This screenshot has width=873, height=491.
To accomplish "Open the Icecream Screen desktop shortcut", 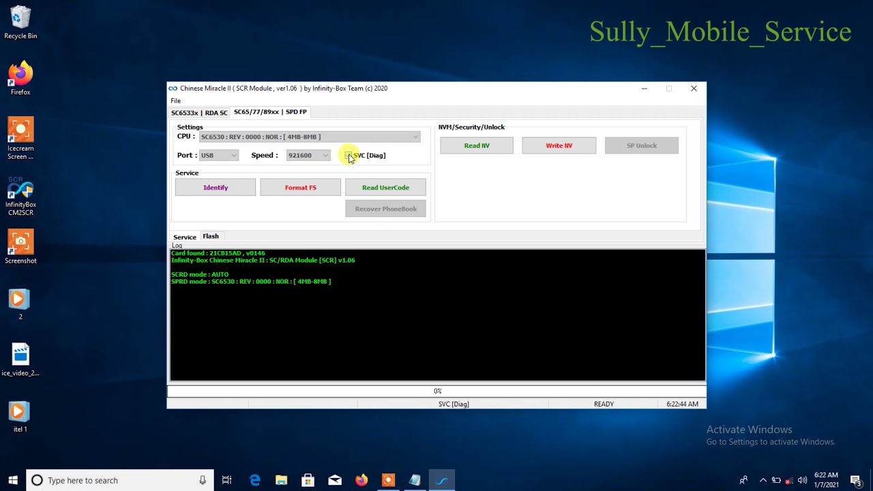I will tap(20, 138).
